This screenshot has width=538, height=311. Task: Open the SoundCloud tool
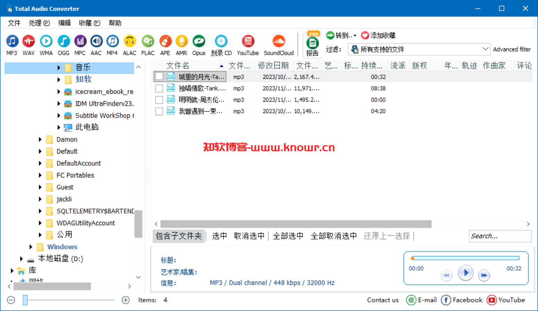pos(279,45)
